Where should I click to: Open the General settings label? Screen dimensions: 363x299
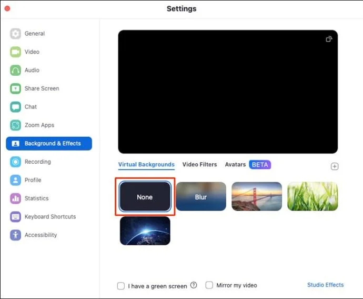pos(35,34)
